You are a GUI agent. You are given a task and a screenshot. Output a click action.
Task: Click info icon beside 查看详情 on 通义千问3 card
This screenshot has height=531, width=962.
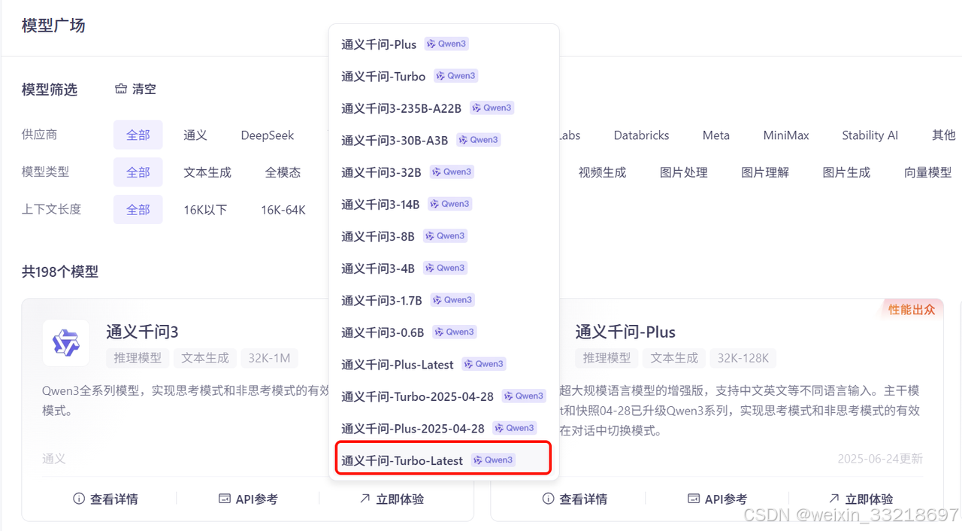[79, 499]
